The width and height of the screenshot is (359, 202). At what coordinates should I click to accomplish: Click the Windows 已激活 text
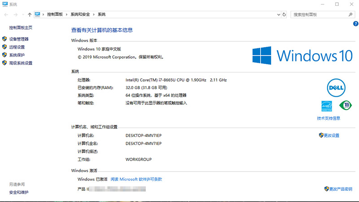point(92,179)
